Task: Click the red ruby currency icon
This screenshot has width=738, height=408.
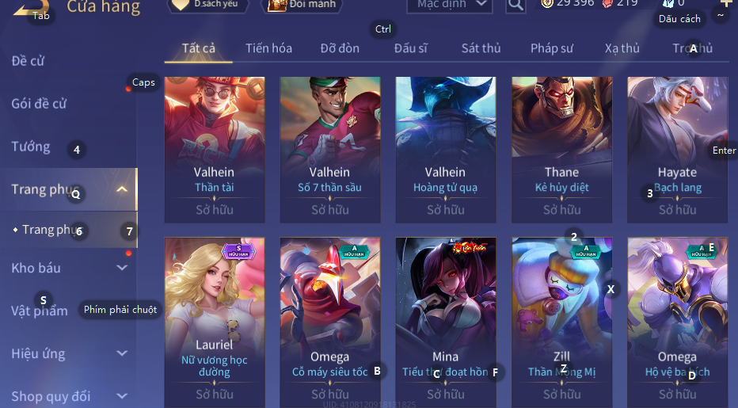Action: [x=607, y=3]
